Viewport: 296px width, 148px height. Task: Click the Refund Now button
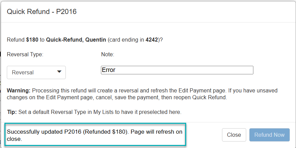coord(269,135)
